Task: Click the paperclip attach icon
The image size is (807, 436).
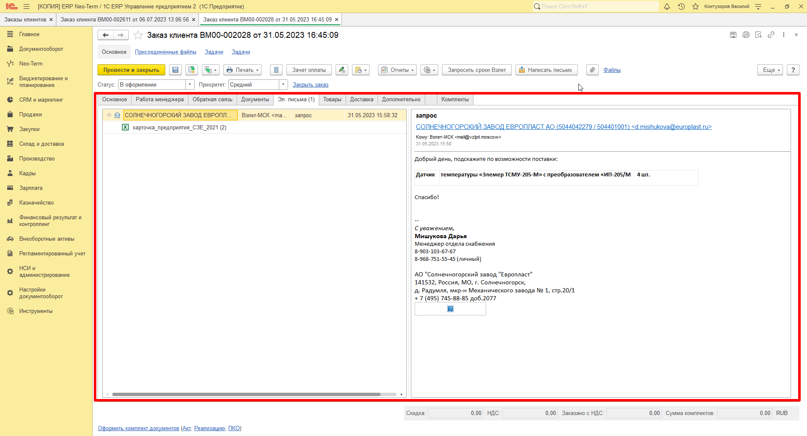Action: click(x=593, y=70)
